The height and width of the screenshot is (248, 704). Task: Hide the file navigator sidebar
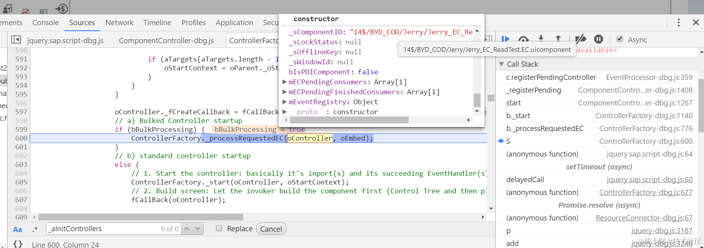[x=16, y=40]
